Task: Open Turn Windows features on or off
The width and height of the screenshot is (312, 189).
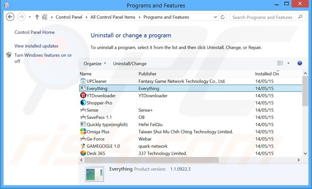Action: (x=43, y=58)
